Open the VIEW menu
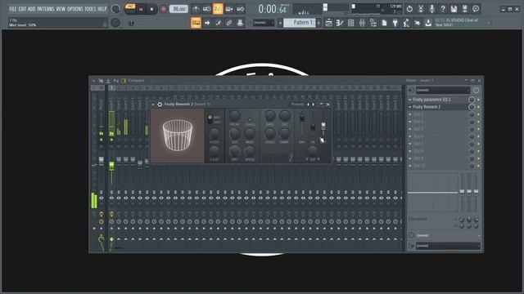The image size is (524, 294). (x=61, y=9)
